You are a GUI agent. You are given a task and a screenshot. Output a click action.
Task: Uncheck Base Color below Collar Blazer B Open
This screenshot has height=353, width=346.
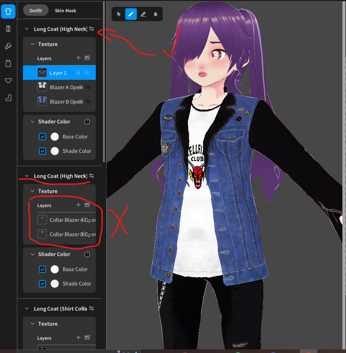(42, 269)
